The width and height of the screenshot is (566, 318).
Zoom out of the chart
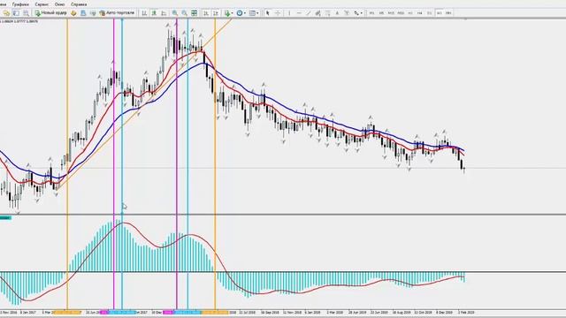click(x=185, y=13)
